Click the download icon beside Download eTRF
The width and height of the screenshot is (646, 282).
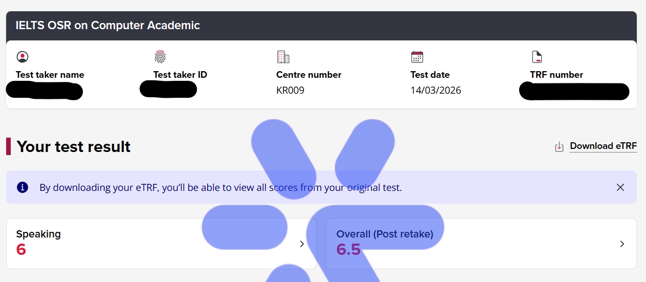coord(559,147)
